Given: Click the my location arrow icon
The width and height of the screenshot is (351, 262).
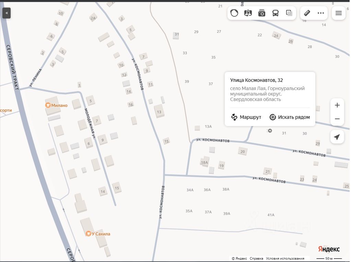Looking at the screenshot, I should (337, 137).
